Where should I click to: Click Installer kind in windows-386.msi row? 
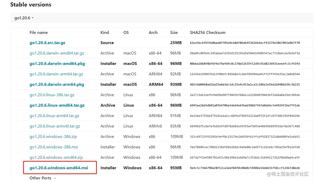[x=108, y=147]
